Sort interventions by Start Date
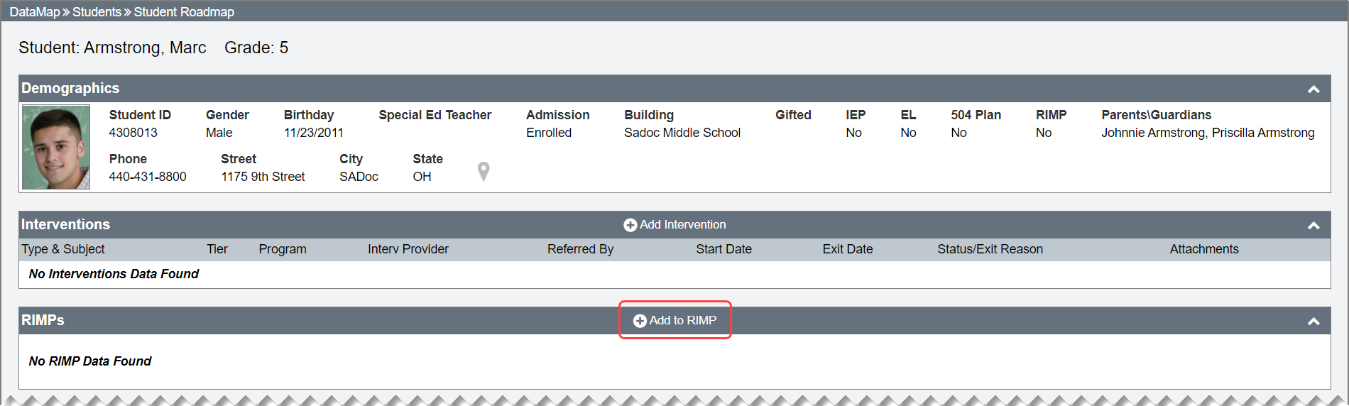The height and width of the screenshot is (406, 1349). [x=723, y=249]
